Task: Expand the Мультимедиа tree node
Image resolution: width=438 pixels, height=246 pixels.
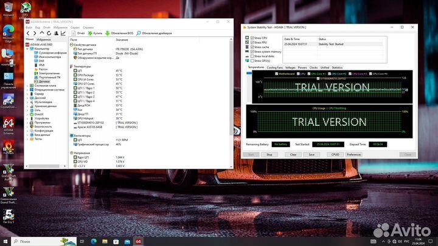Action: point(27,102)
